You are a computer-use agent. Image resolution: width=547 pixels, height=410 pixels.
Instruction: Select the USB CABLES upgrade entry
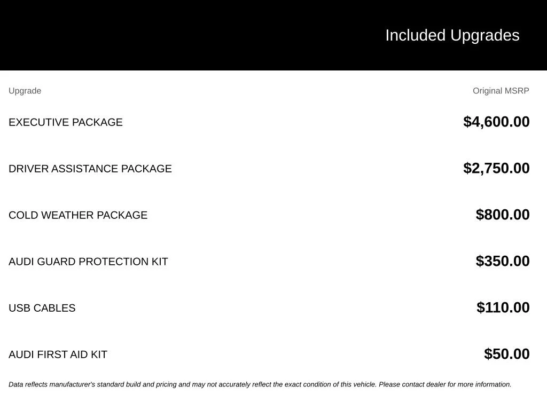(x=42, y=308)
